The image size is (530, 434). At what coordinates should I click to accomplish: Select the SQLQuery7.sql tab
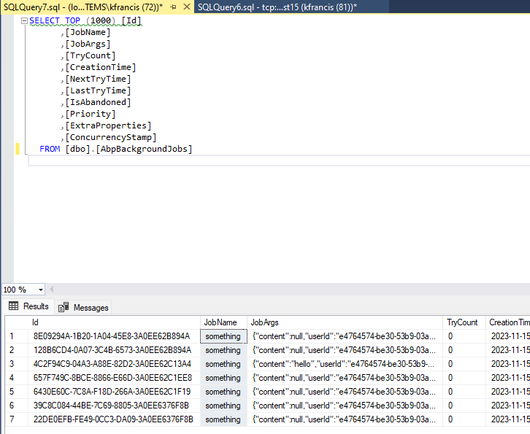pyautogui.click(x=80, y=7)
